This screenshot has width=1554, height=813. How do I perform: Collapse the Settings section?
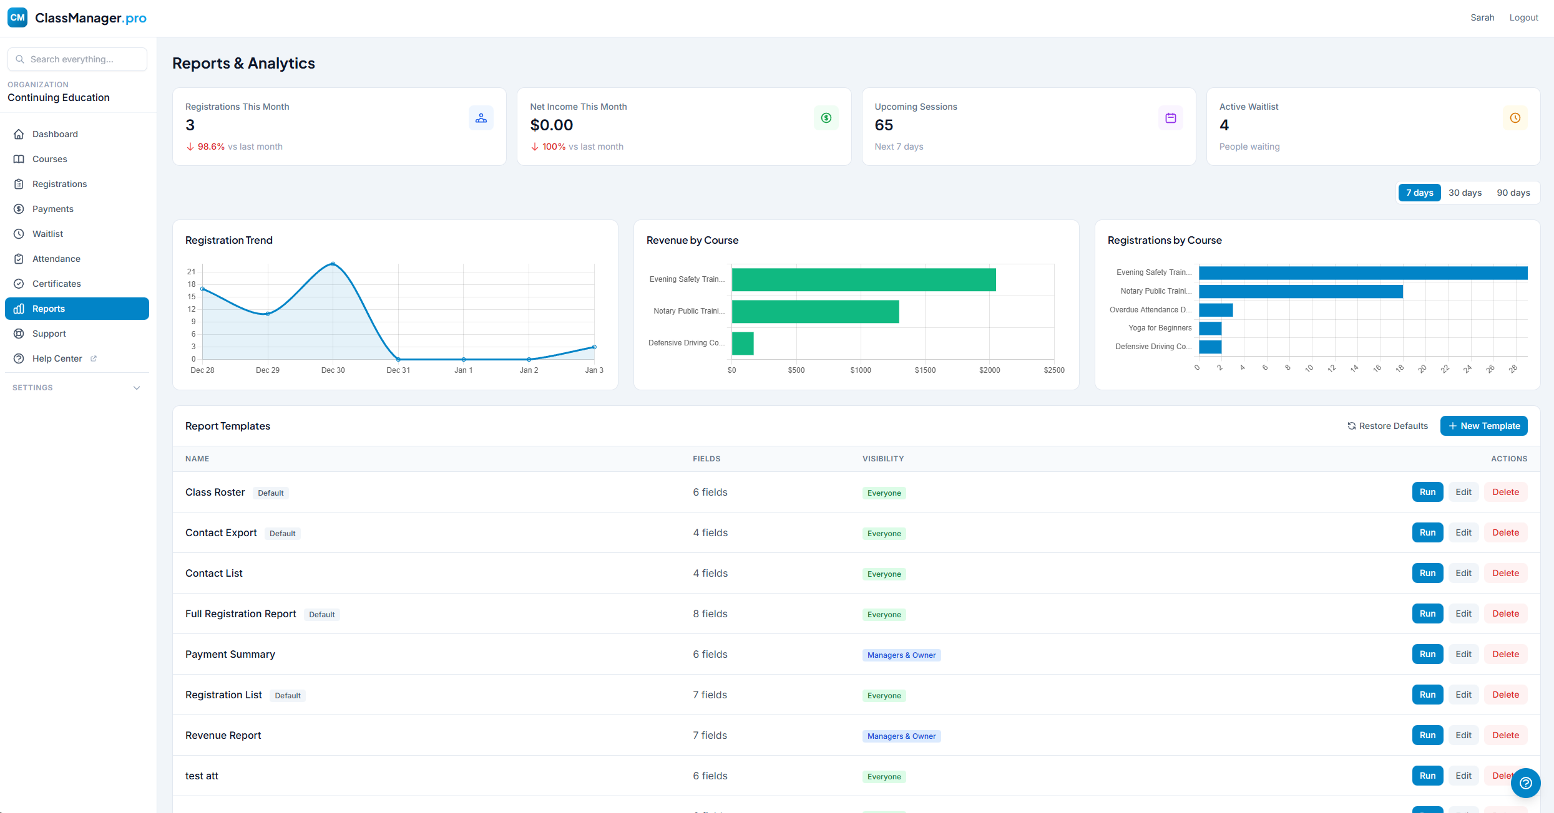[137, 387]
